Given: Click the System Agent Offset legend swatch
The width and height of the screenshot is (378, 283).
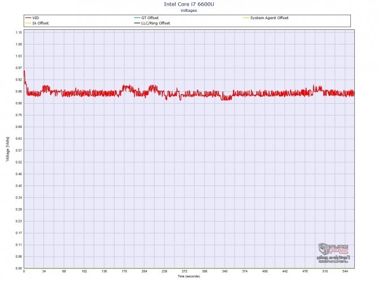Looking at the screenshot, I should tap(247, 18).
